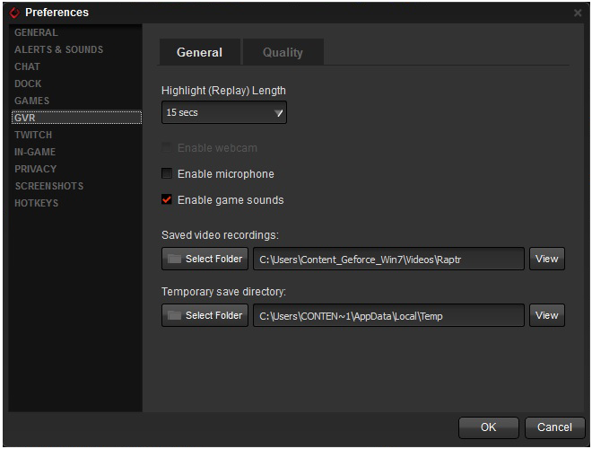
Task: Uncheck Enable game sounds
Action: [x=167, y=200]
